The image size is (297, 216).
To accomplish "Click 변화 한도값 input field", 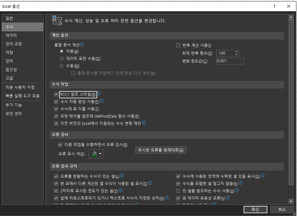I will [x=230, y=61].
